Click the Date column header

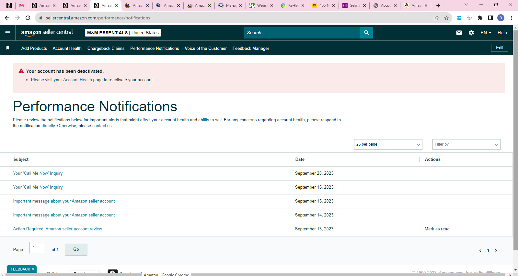tap(300, 160)
